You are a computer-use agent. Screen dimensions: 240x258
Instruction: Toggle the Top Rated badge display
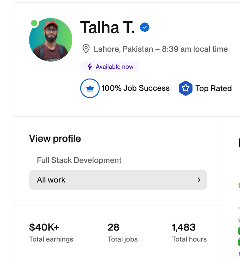click(205, 88)
